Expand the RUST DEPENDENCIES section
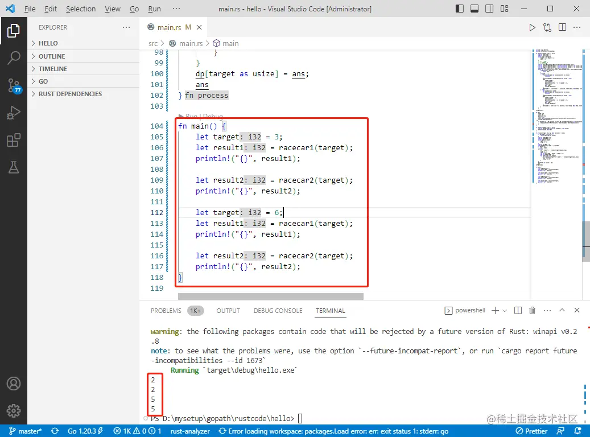Image resolution: width=590 pixels, height=437 pixels. tap(84, 94)
